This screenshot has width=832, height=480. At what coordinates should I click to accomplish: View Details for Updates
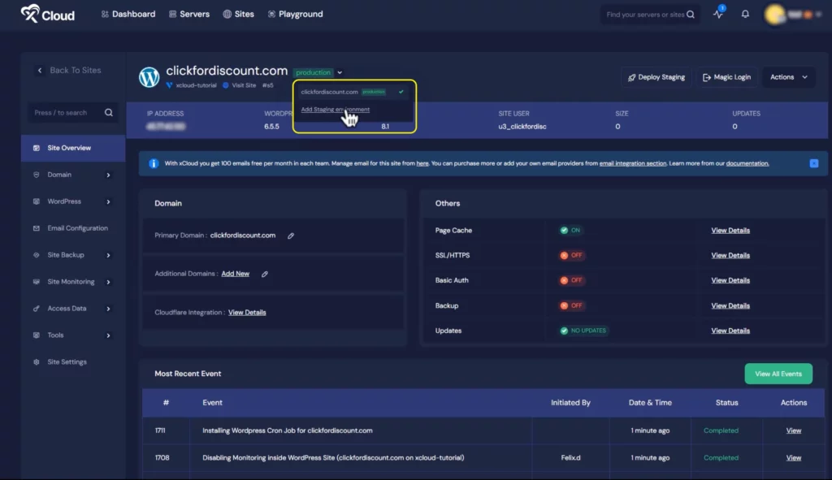click(x=730, y=331)
